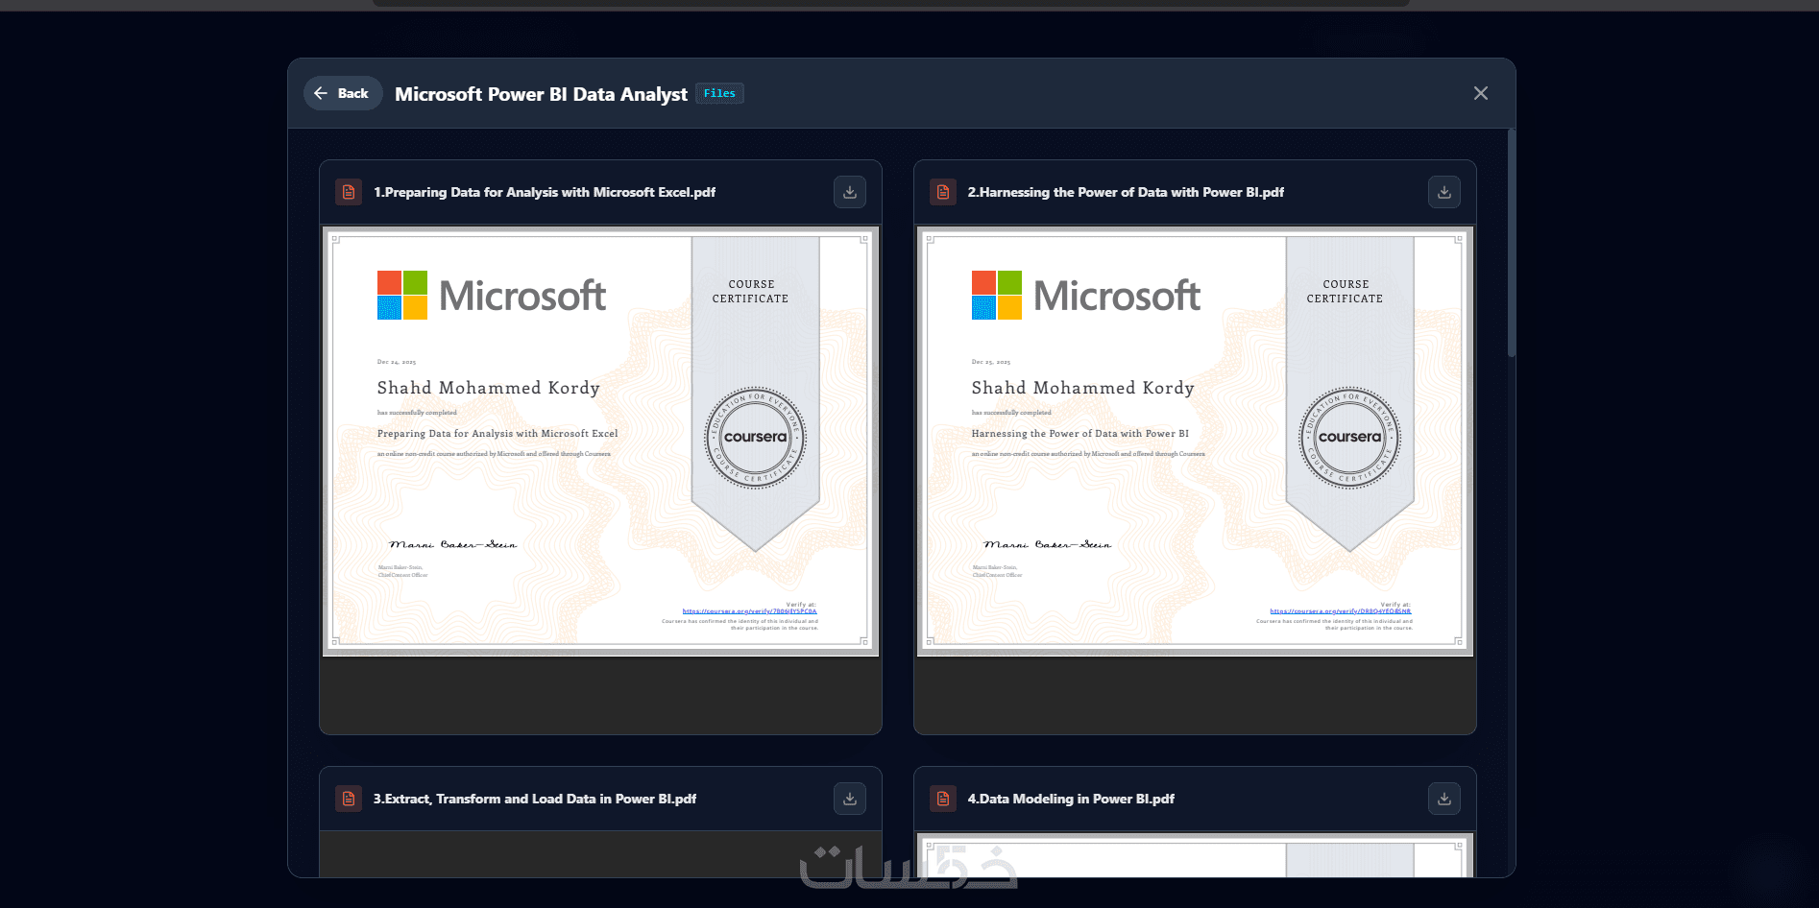Go back using the Back button
Image resolution: width=1819 pixels, height=908 pixels.
[x=343, y=93]
